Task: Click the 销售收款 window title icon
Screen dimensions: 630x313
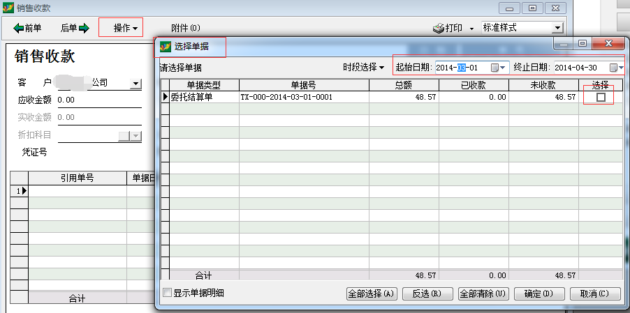Action: [8, 8]
